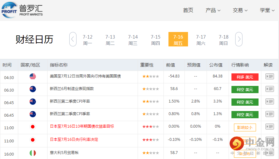Open the 解读 icon for New Zealand manufacturing index
The height and width of the screenshot is (159, 279).
[x=270, y=89]
